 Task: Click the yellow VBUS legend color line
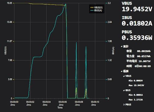92,7
